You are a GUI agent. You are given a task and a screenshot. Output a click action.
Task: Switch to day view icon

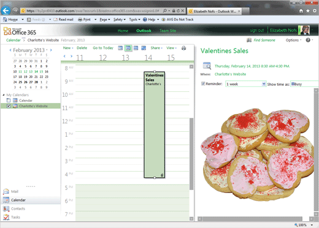(x=120, y=48)
